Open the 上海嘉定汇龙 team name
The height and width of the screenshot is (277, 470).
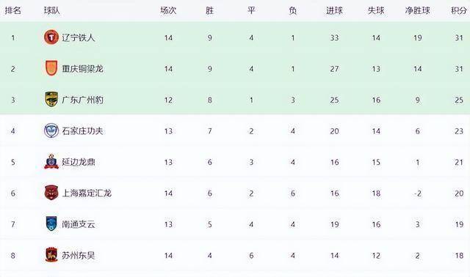tap(87, 193)
